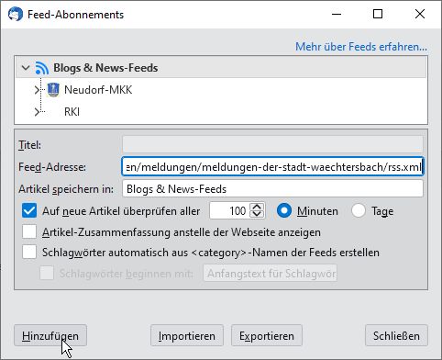Enable 'Schlagwörter automatisch aus category-Namen' checkbox
The width and height of the screenshot is (442, 360).
point(29,253)
